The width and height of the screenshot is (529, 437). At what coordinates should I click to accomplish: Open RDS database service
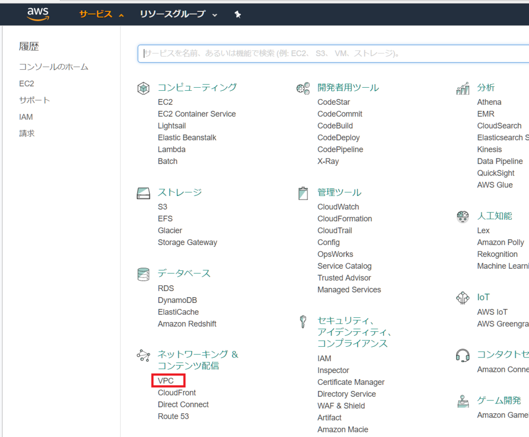click(x=166, y=288)
